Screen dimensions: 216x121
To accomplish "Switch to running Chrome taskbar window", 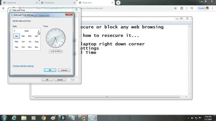I will (83, 118).
